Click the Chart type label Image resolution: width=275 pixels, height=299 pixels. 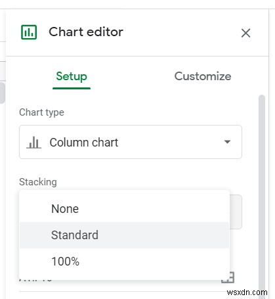(41, 112)
